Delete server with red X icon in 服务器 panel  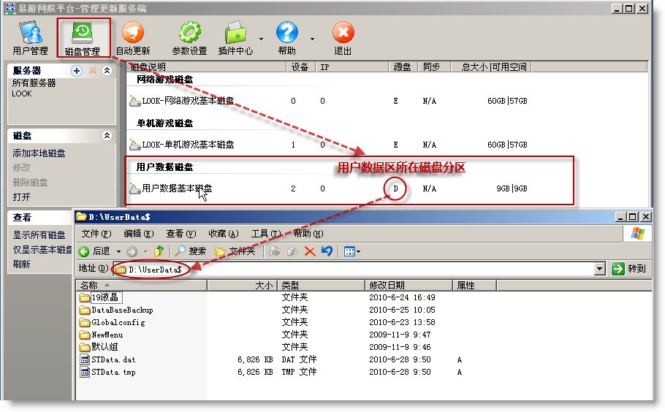coord(93,71)
